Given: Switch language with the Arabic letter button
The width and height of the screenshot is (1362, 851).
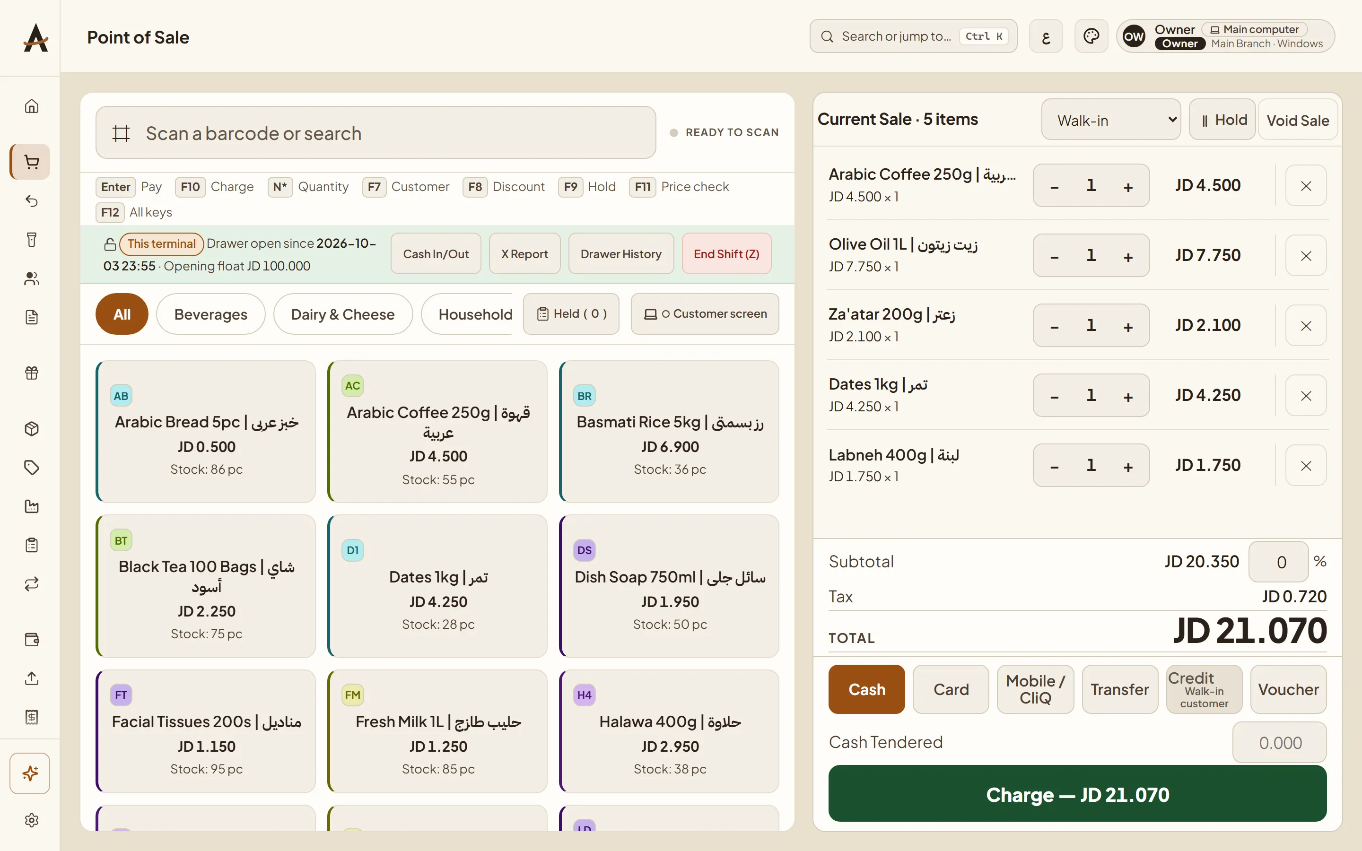Looking at the screenshot, I should pos(1046,36).
